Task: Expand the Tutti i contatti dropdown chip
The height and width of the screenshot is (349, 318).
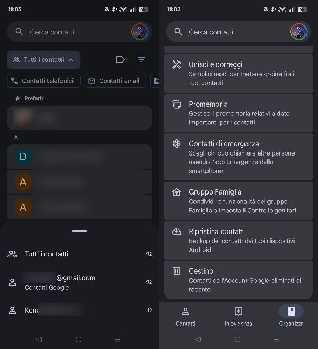Action: tap(44, 60)
